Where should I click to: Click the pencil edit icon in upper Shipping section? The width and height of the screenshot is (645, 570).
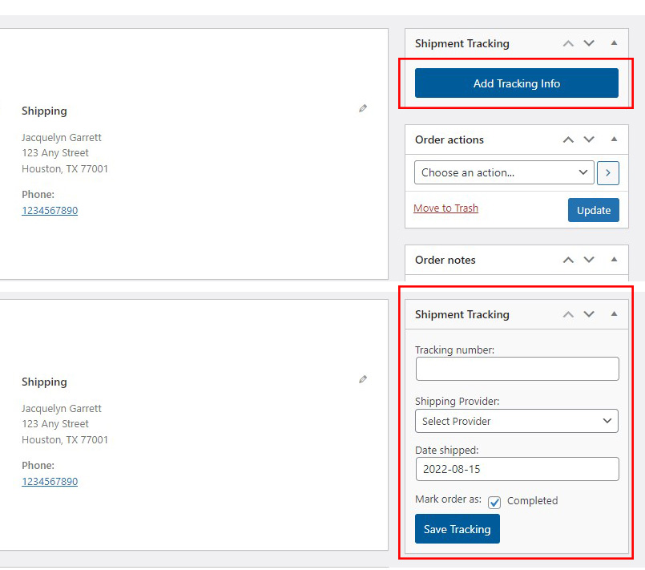[x=363, y=108]
